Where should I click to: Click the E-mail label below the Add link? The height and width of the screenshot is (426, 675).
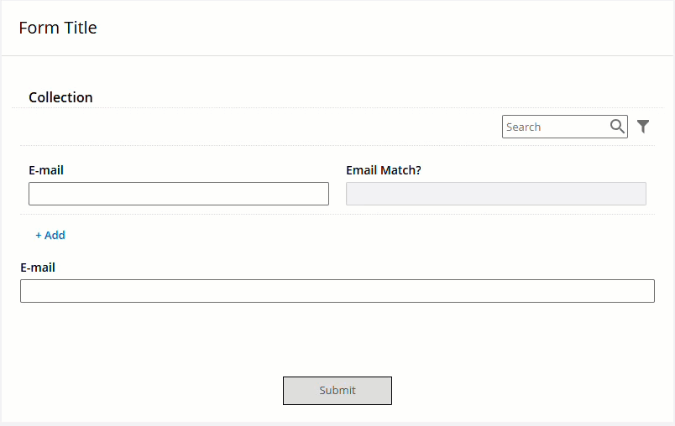38,268
